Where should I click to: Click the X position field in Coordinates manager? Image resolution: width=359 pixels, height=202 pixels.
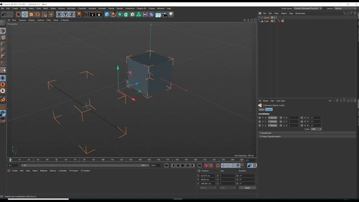[x=208, y=176]
